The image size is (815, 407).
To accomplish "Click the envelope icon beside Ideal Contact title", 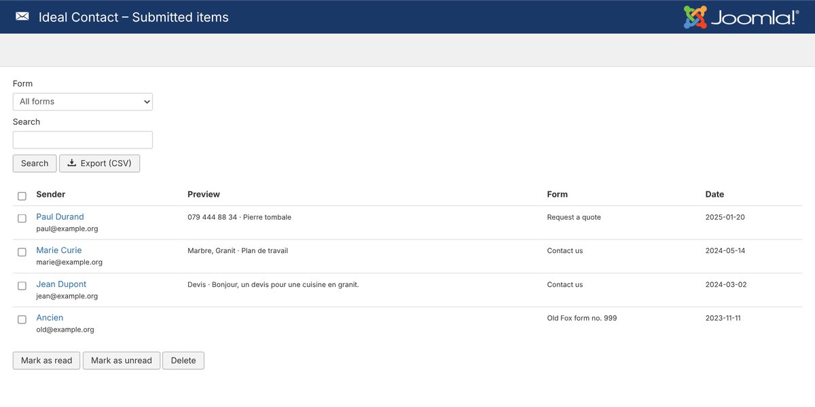I will click(x=22, y=16).
